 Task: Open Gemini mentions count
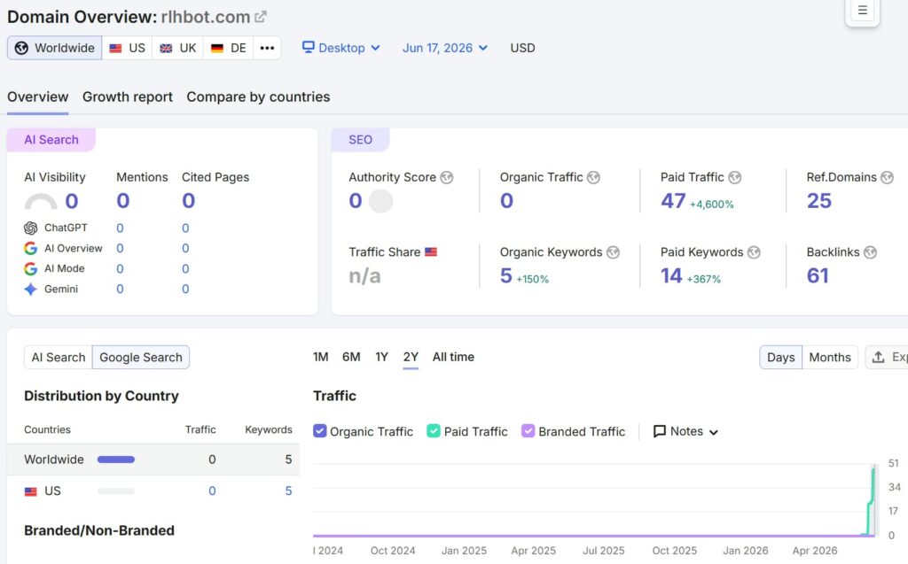coord(120,289)
